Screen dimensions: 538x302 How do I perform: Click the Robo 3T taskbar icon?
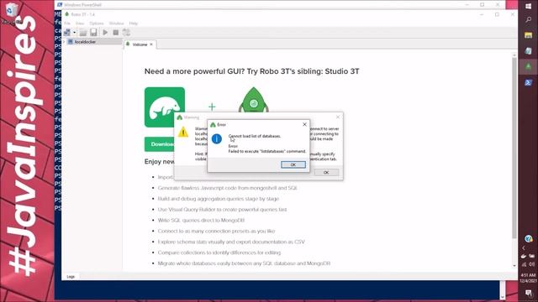(529, 66)
